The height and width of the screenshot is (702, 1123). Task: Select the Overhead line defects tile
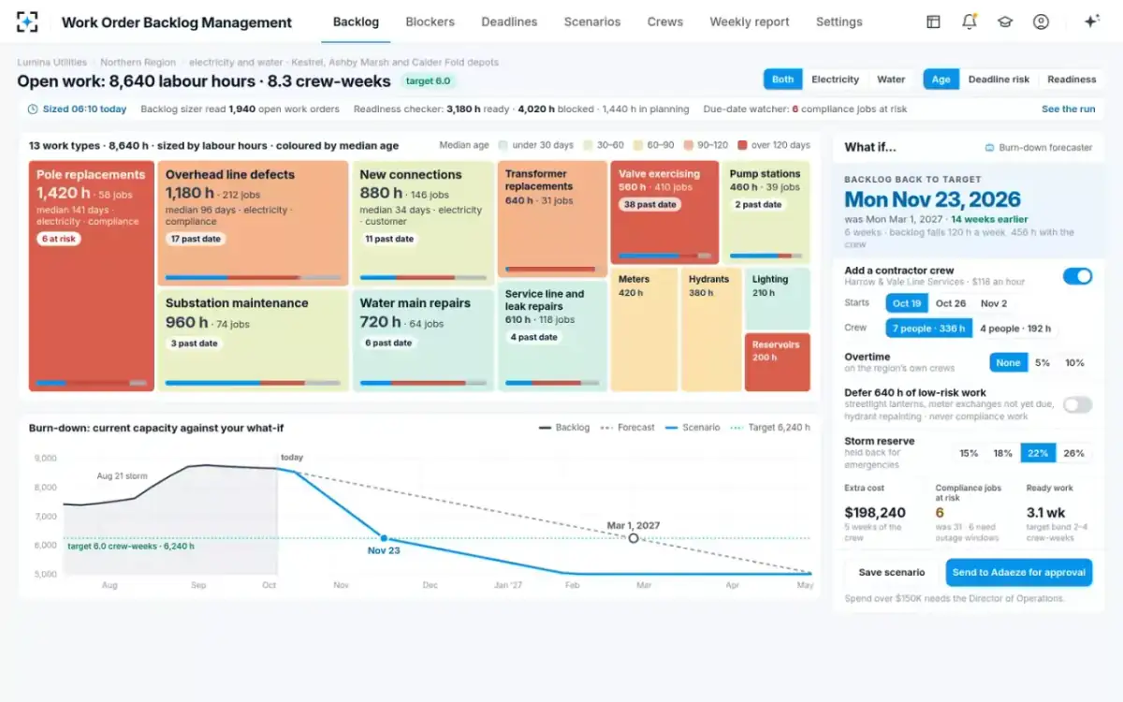pos(254,223)
